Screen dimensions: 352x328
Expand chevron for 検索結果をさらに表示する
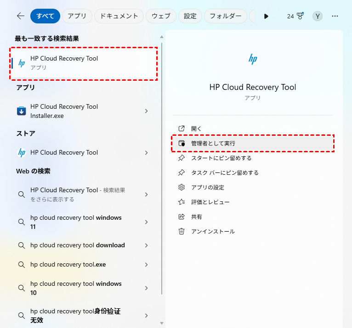point(147,195)
